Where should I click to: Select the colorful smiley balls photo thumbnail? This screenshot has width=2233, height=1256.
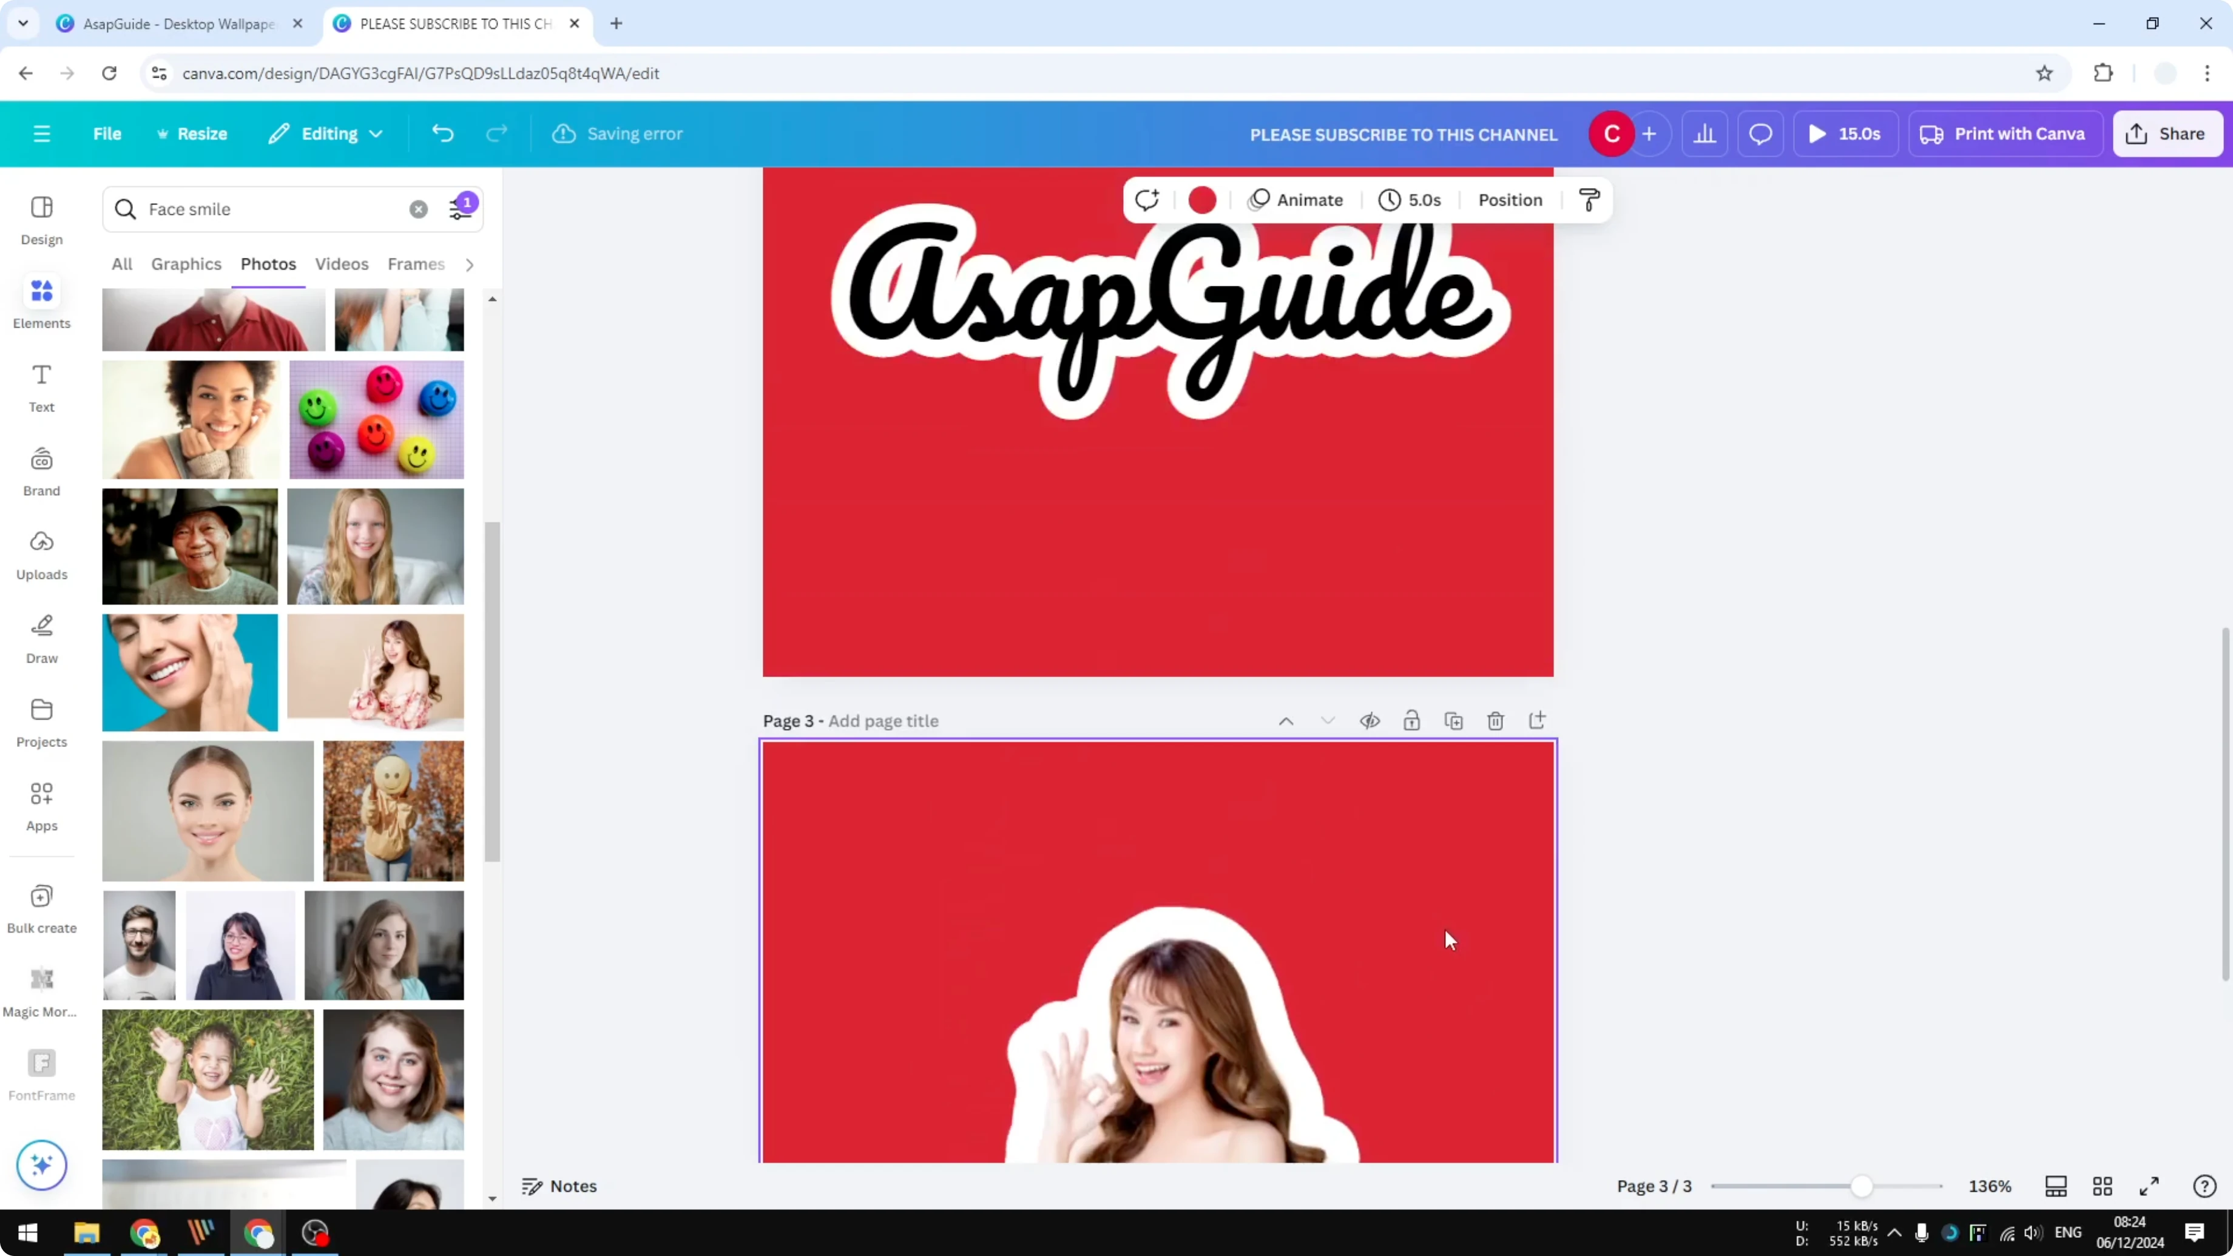(x=376, y=419)
